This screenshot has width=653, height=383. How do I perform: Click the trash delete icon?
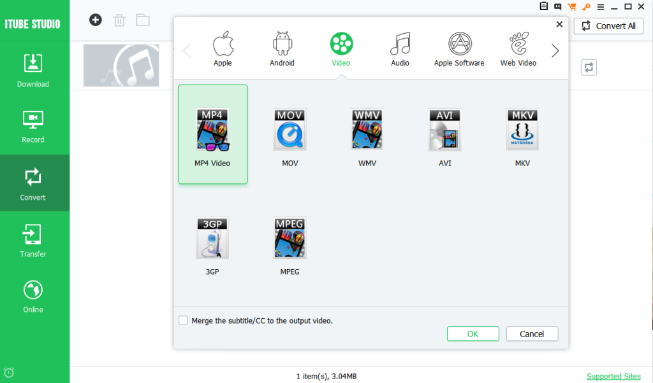(119, 20)
